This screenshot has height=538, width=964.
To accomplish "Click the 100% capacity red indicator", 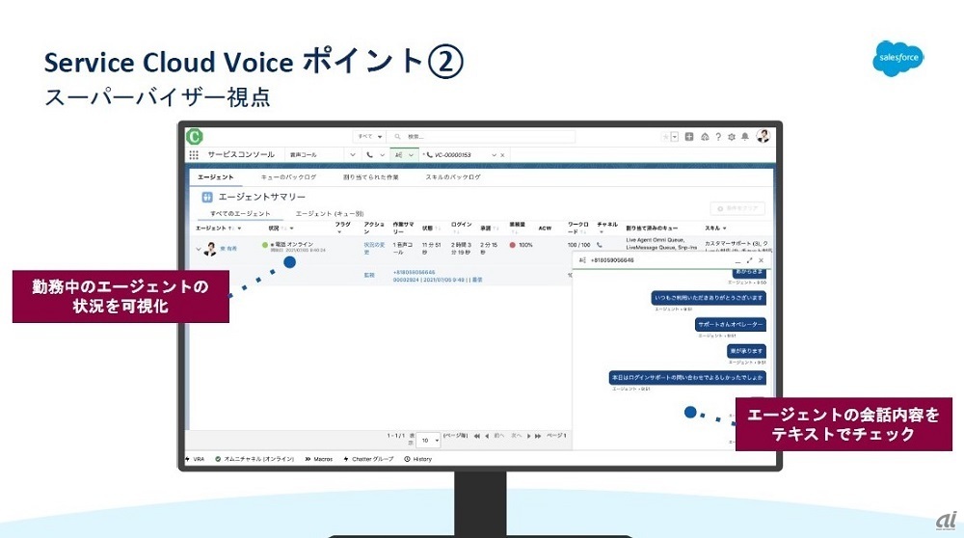I will (512, 245).
